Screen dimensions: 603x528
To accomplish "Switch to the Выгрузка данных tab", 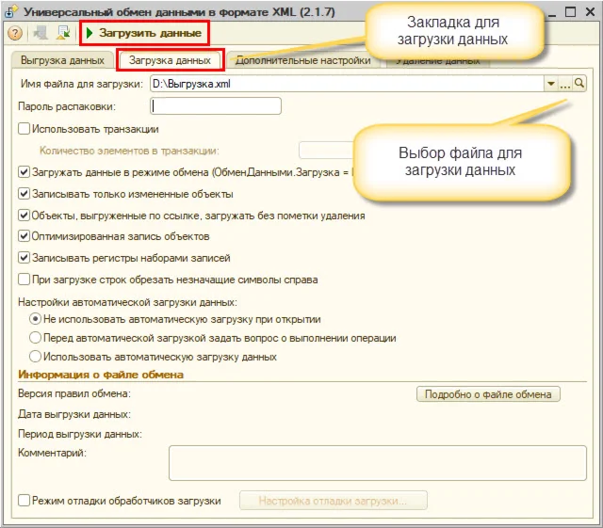I will (62, 60).
